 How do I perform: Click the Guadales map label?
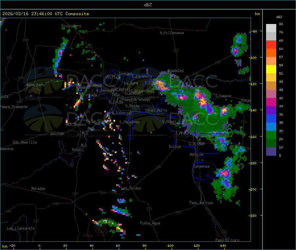pyautogui.click(x=176, y=71)
